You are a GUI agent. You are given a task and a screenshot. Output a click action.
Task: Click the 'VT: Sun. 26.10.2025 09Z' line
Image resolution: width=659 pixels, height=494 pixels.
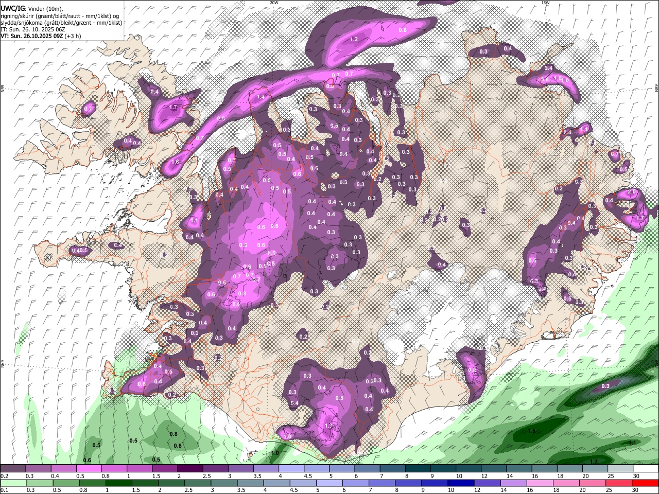[33, 36]
